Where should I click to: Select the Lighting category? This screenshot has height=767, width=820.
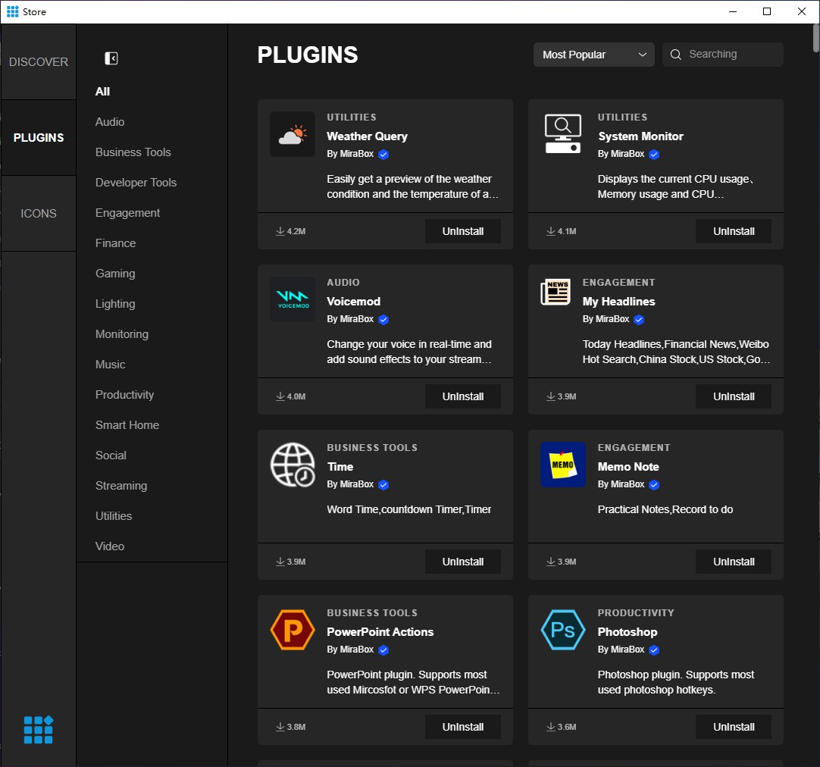[x=115, y=304]
